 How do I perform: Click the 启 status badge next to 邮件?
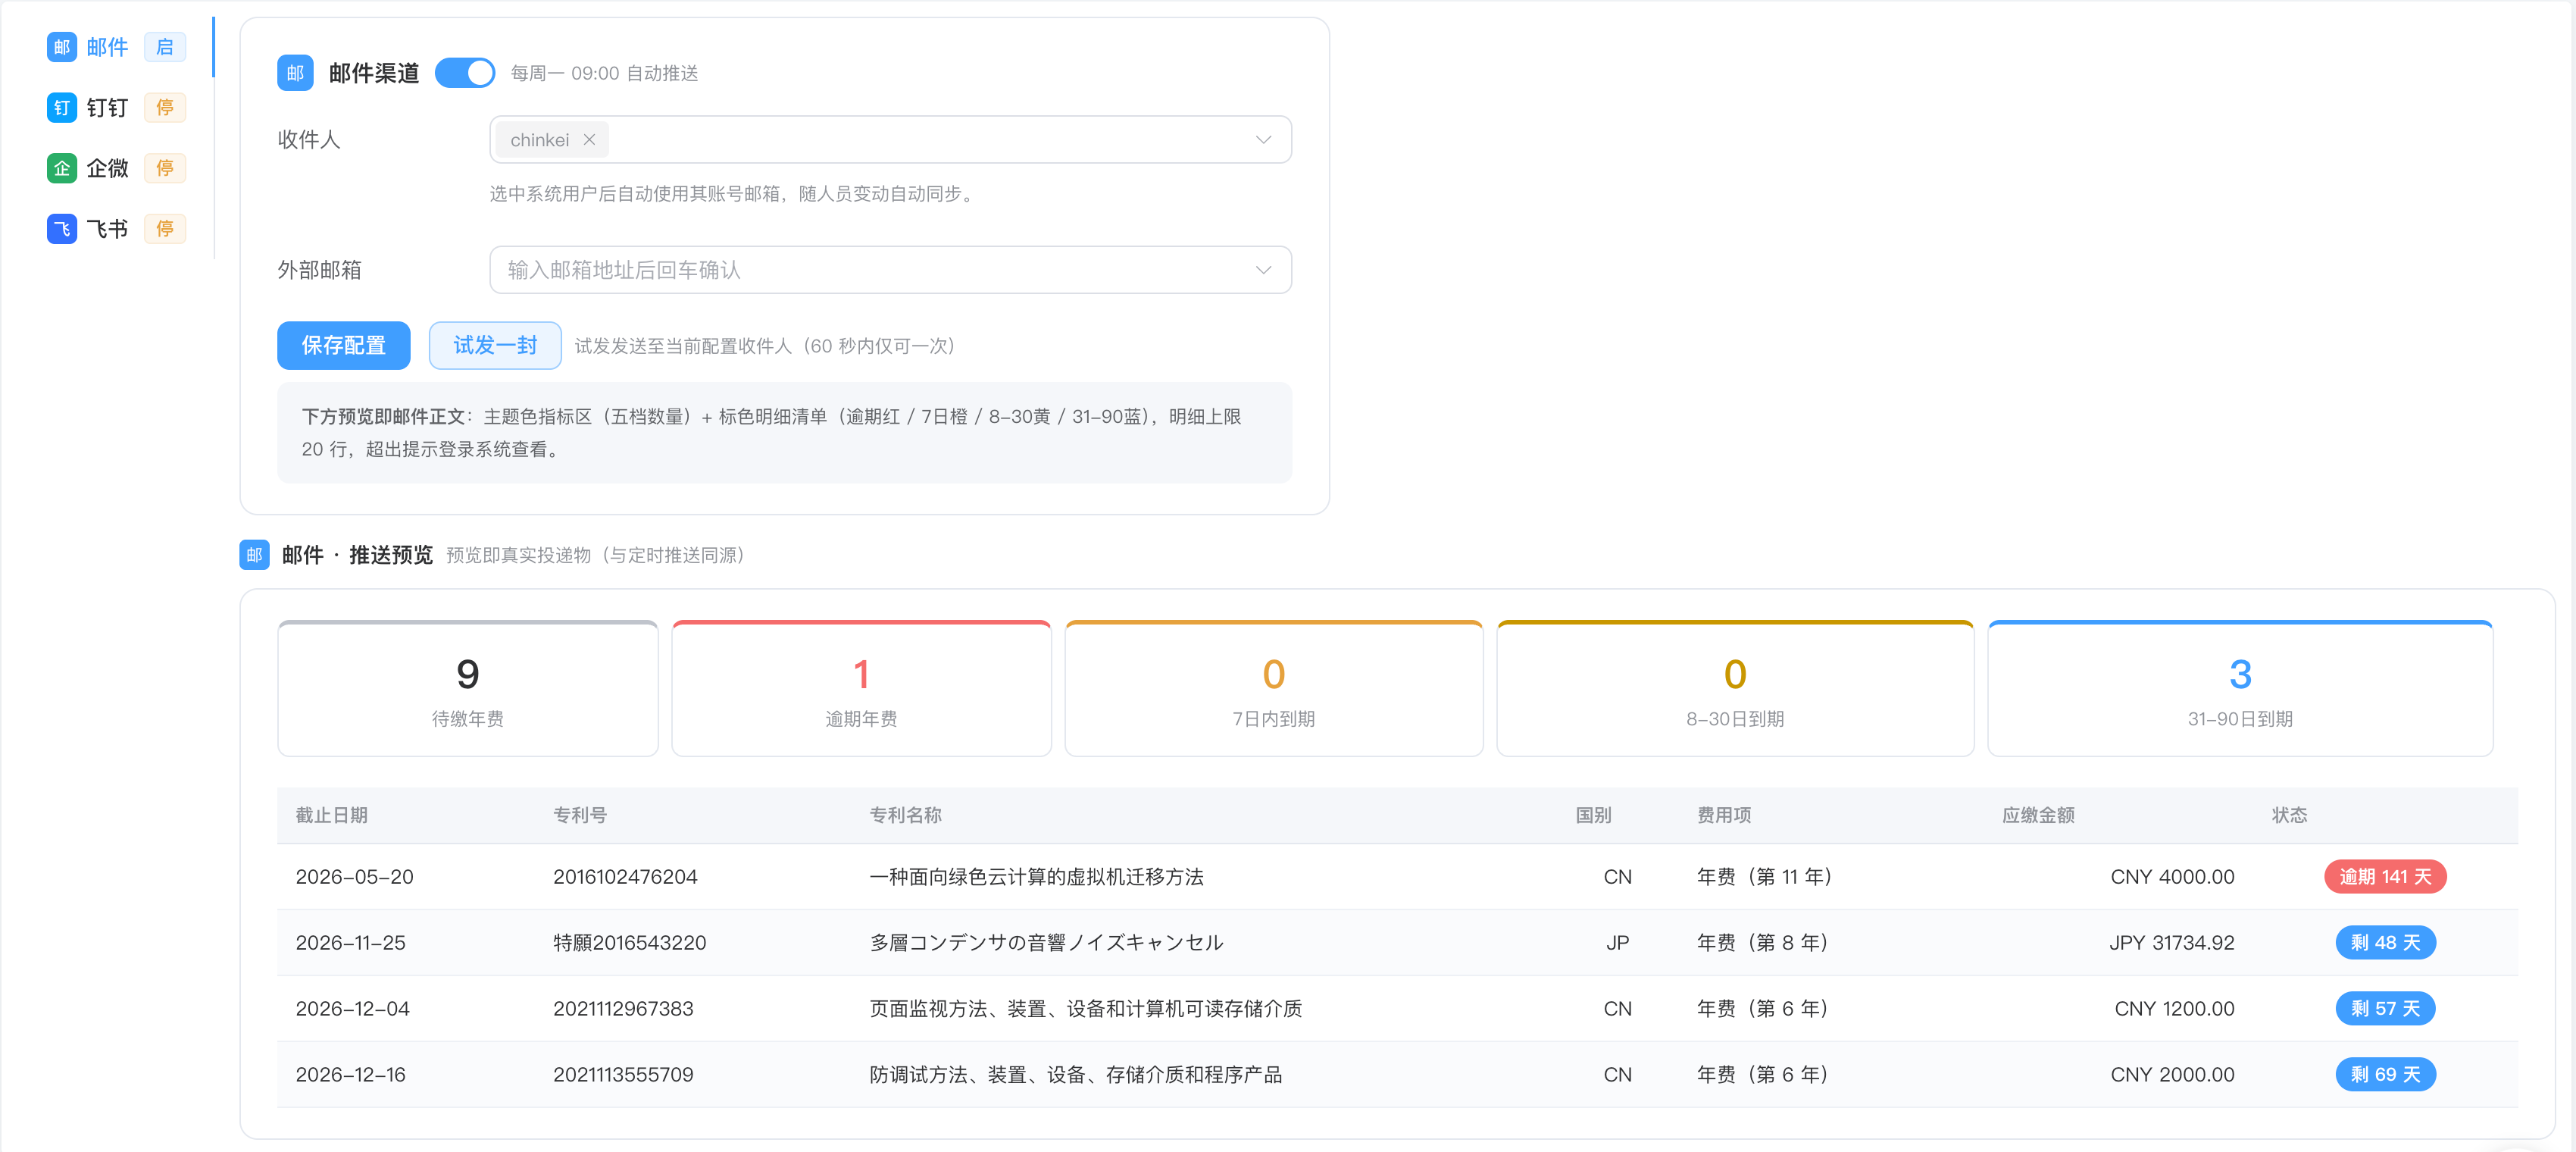165,47
